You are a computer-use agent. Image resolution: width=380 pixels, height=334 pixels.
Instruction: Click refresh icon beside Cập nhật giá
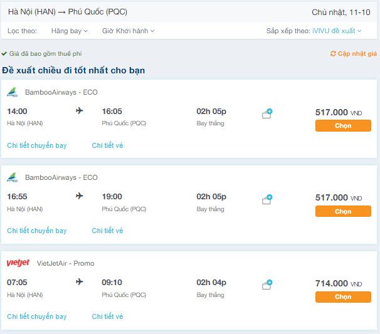(x=333, y=54)
